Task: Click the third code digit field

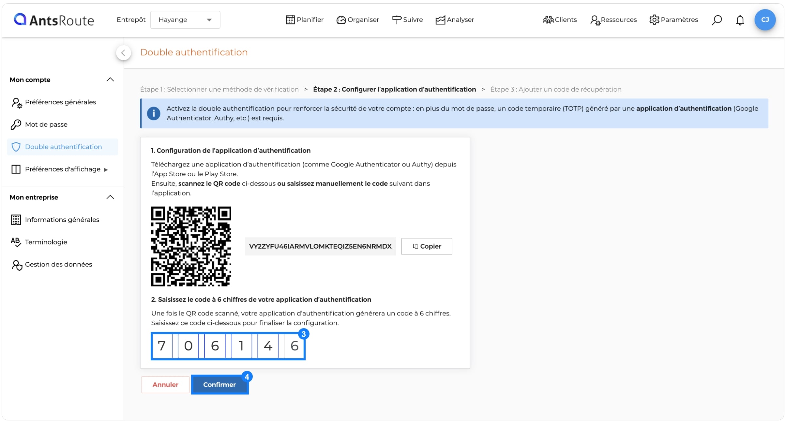Action: (215, 346)
